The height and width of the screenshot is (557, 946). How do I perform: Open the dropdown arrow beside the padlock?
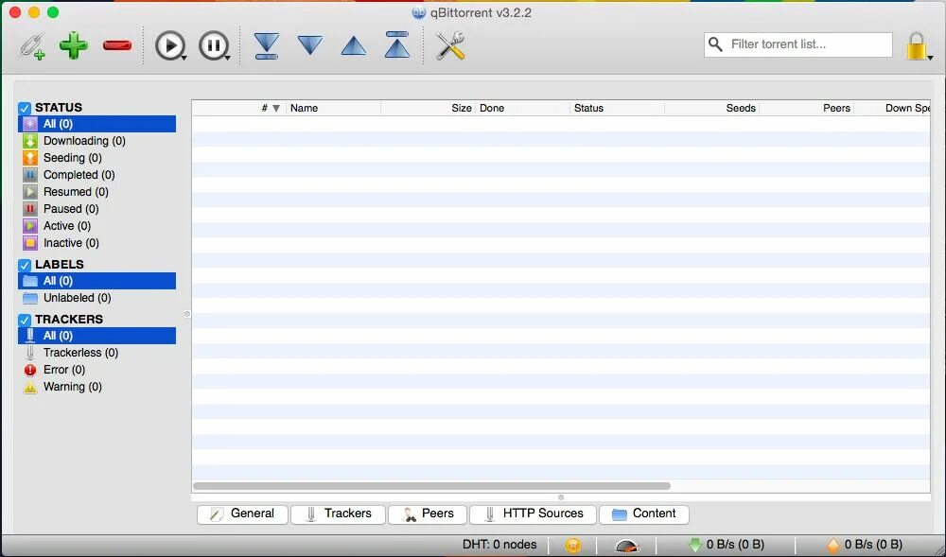930,58
